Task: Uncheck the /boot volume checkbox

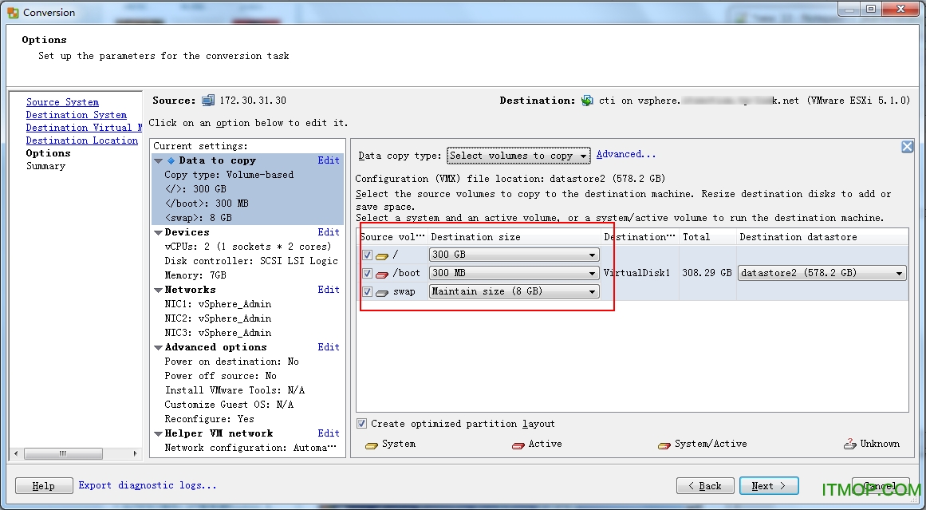Action: click(367, 273)
